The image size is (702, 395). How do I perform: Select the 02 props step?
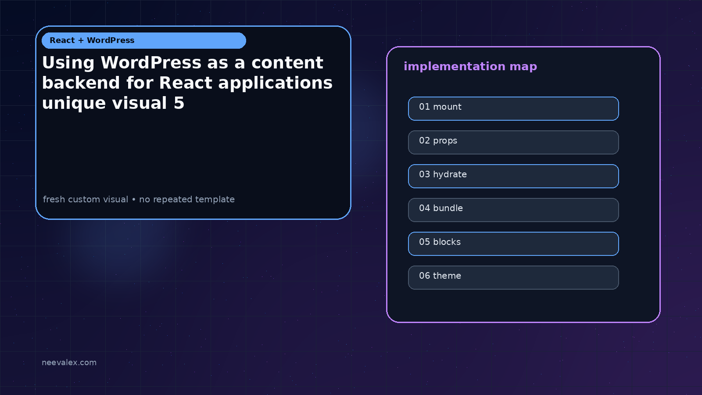pyautogui.click(x=513, y=142)
